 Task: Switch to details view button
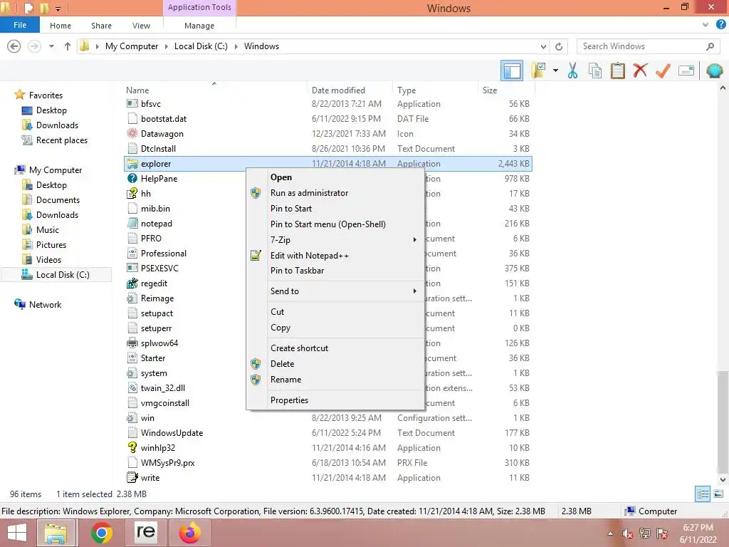tap(703, 494)
